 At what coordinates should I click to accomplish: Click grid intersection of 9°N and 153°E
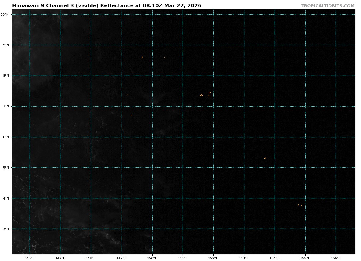(x=244, y=45)
